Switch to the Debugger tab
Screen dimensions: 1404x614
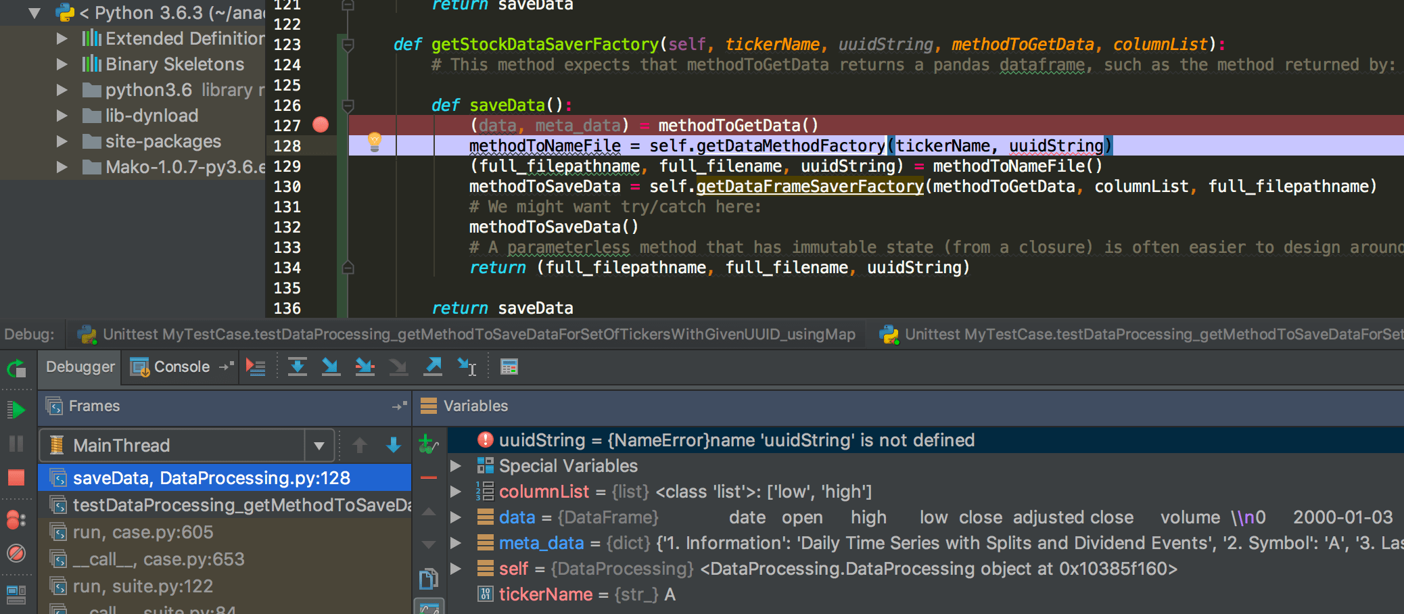[x=80, y=367]
